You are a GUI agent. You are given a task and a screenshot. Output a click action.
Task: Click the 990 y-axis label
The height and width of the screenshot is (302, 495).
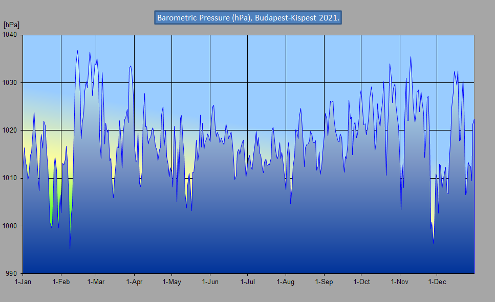(12, 273)
